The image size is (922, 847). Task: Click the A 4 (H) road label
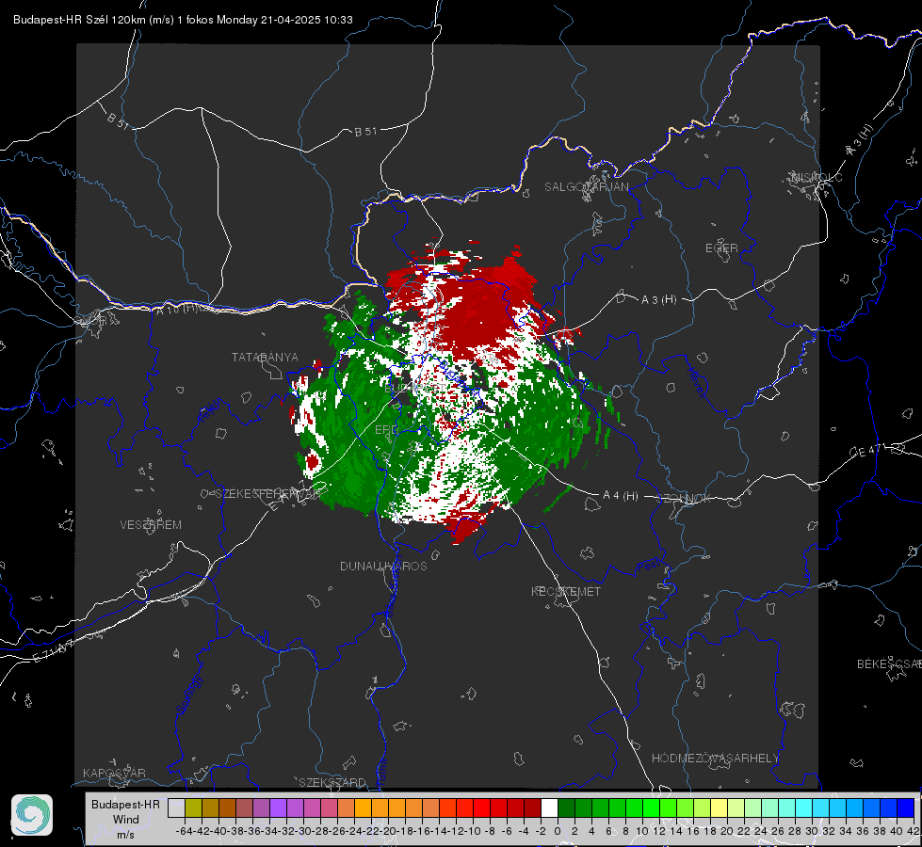[621, 496]
